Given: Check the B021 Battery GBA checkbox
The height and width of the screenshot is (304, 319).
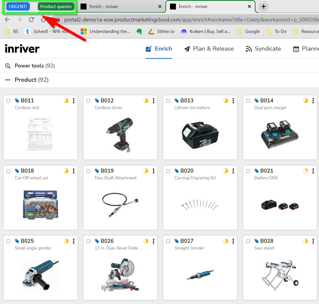Looking at the screenshot, I should [248, 171].
